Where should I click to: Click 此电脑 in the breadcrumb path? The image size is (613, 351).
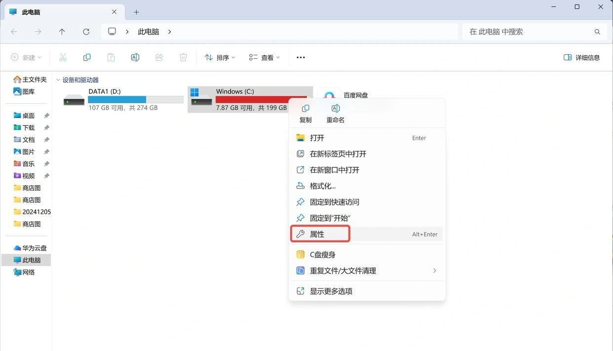click(148, 32)
